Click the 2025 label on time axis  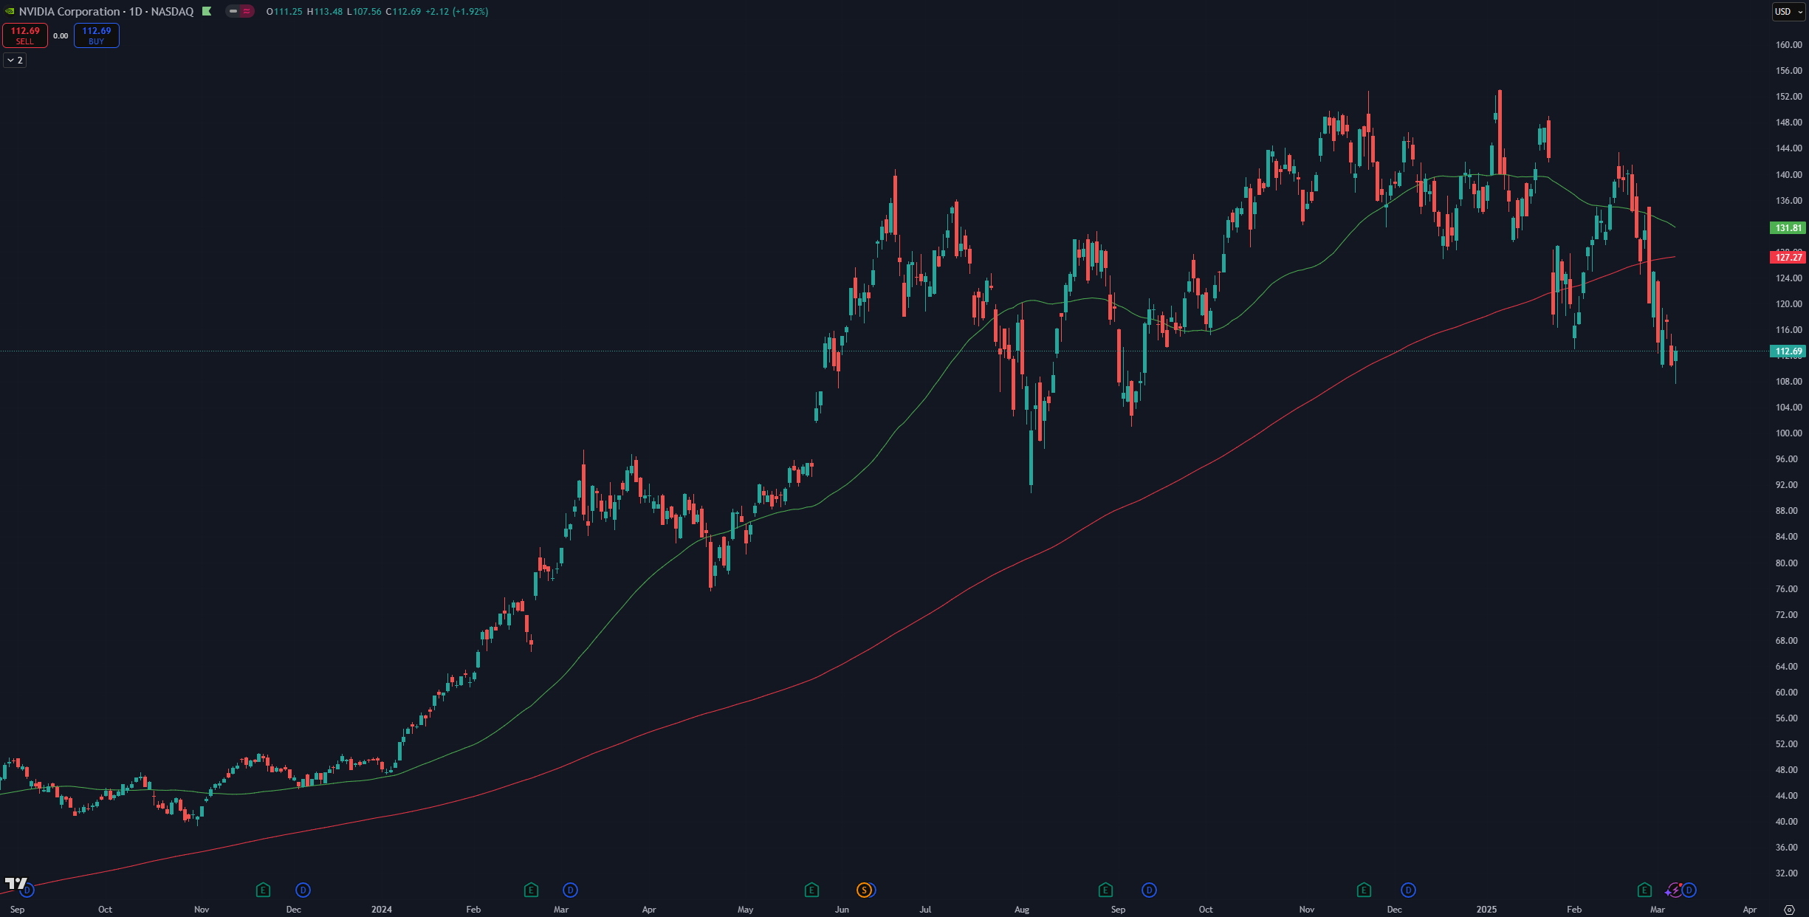pyautogui.click(x=1486, y=909)
